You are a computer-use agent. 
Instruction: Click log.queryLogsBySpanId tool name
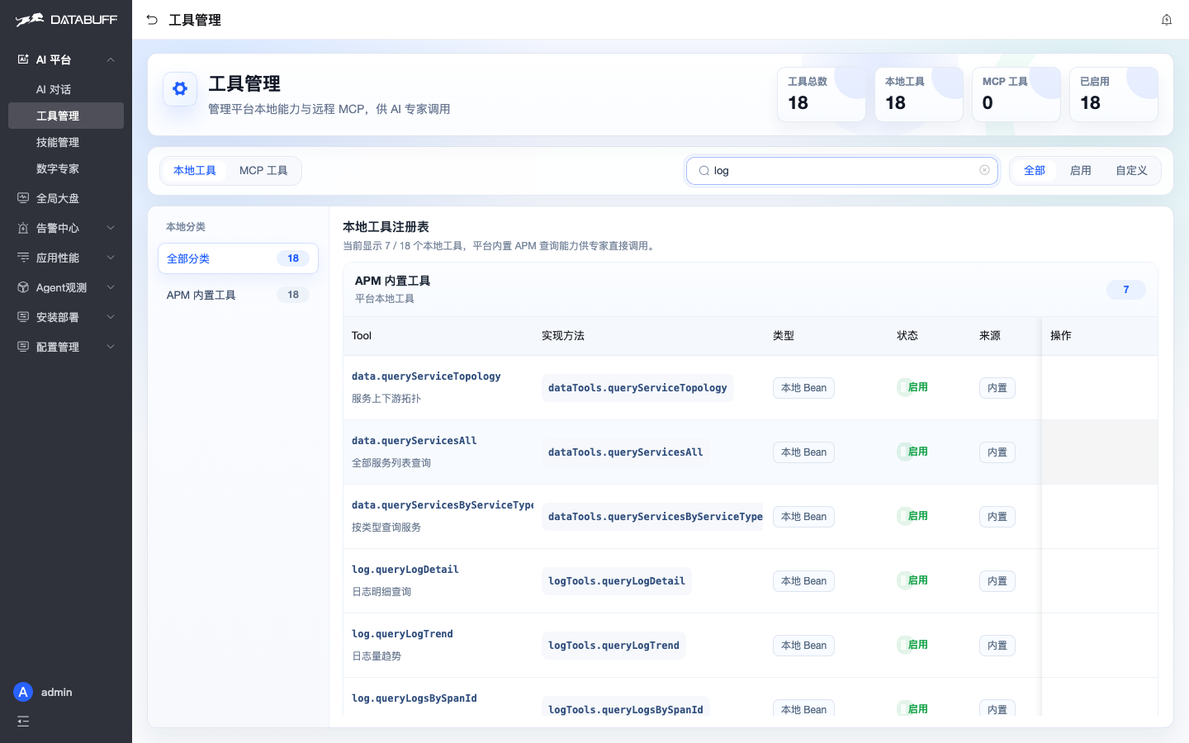414,698
